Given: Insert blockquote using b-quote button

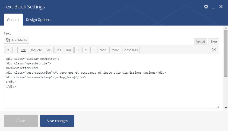Looking at the screenshot, I should [x=36, y=50].
